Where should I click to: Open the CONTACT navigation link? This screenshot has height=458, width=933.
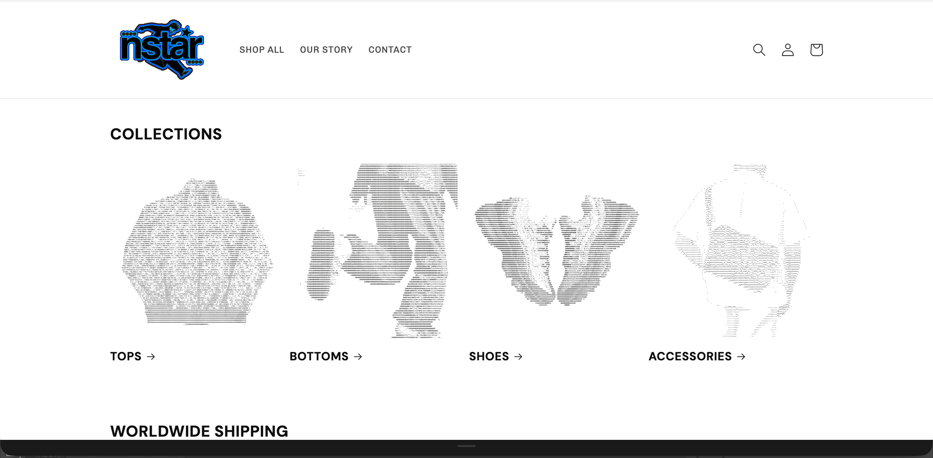click(x=390, y=49)
